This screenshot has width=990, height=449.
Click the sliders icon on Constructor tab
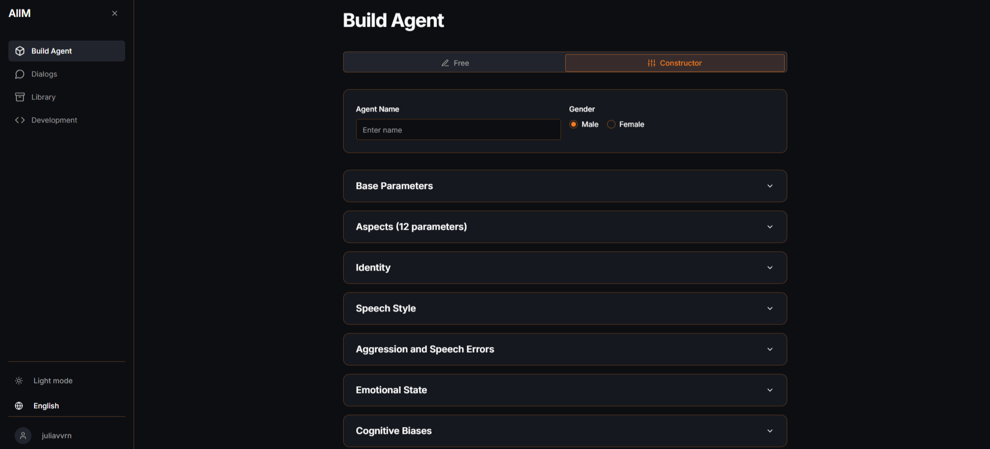[652, 63]
